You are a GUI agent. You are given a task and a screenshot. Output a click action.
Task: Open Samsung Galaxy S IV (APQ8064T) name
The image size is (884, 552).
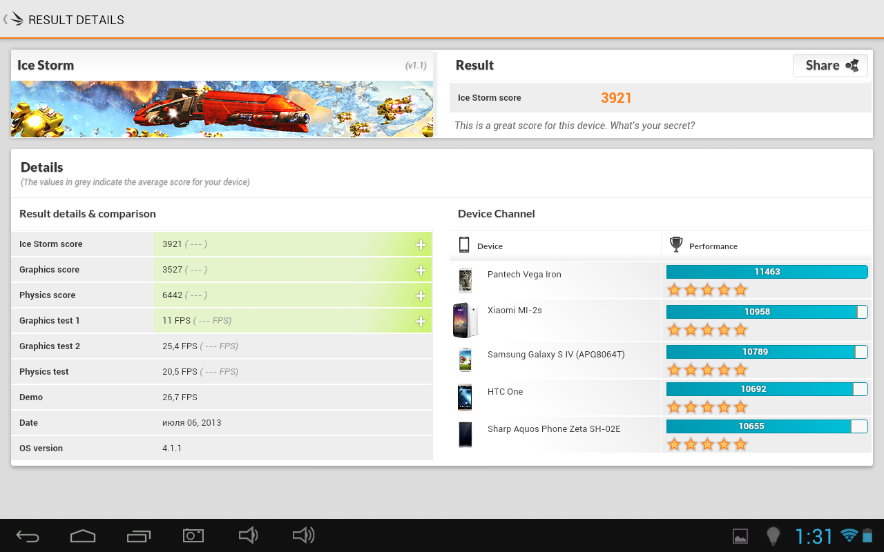tap(556, 355)
